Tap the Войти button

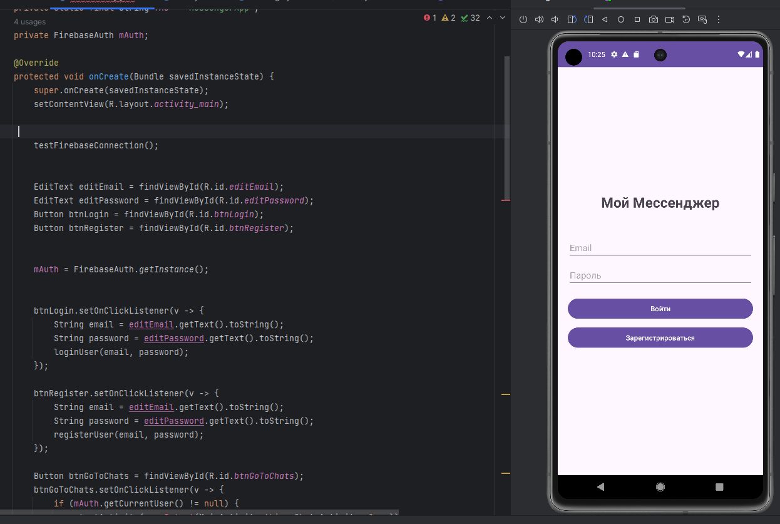[x=660, y=309]
